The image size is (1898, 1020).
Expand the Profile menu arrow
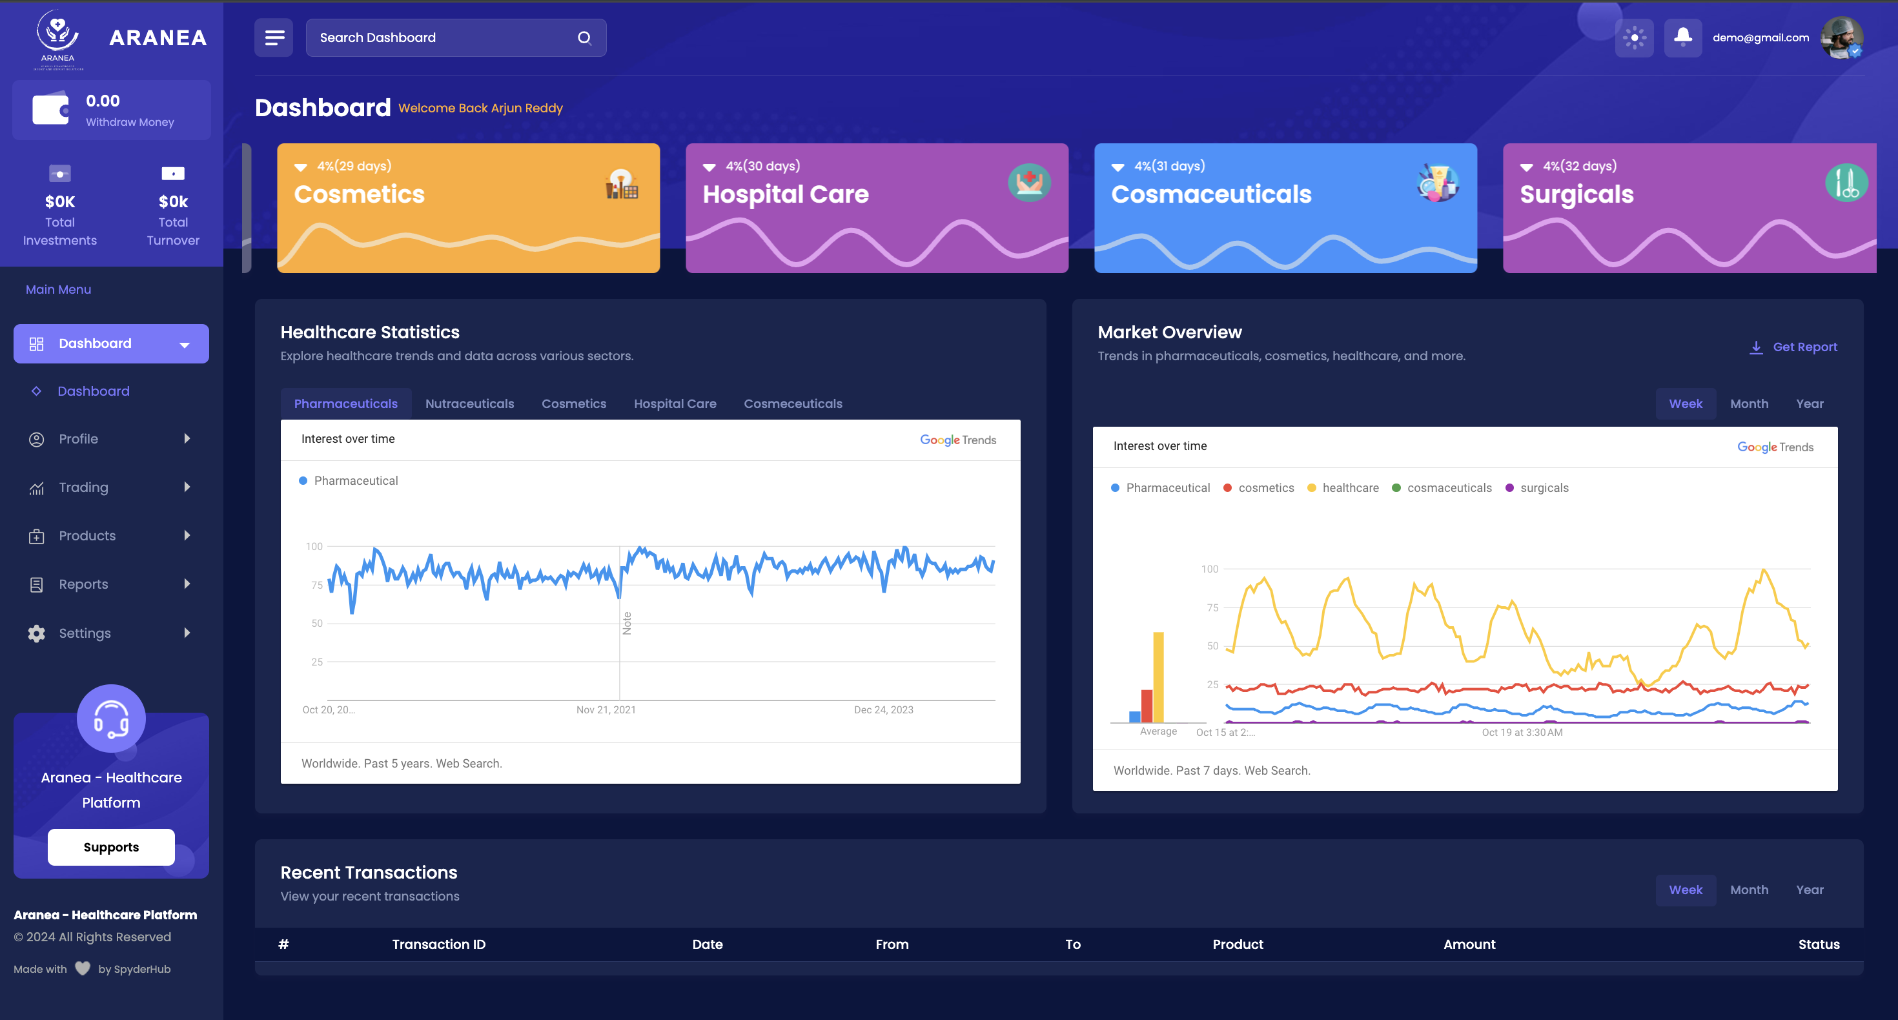coord(187,438)
